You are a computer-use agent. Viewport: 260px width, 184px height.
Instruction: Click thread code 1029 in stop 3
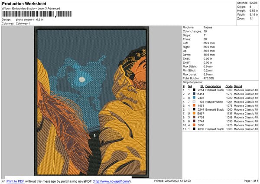click(x=229, y=98)
